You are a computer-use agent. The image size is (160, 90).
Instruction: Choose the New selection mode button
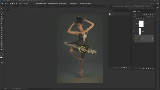pos(10,3)
